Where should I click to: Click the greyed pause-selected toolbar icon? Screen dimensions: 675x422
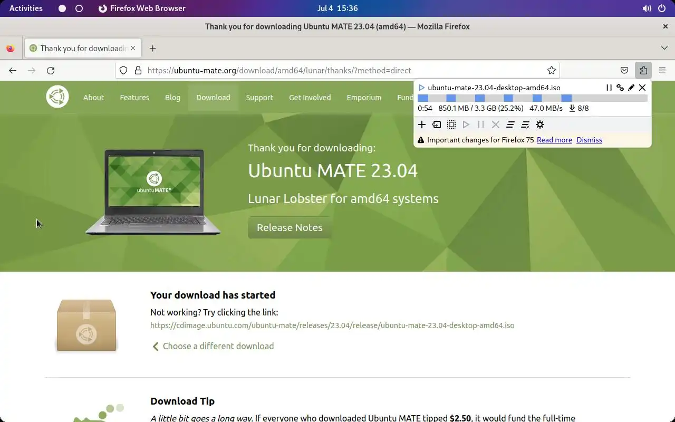[481, 124]
